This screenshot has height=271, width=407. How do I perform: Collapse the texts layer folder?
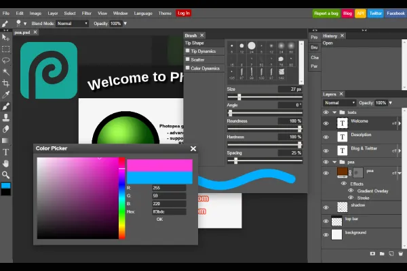(334, 112)
